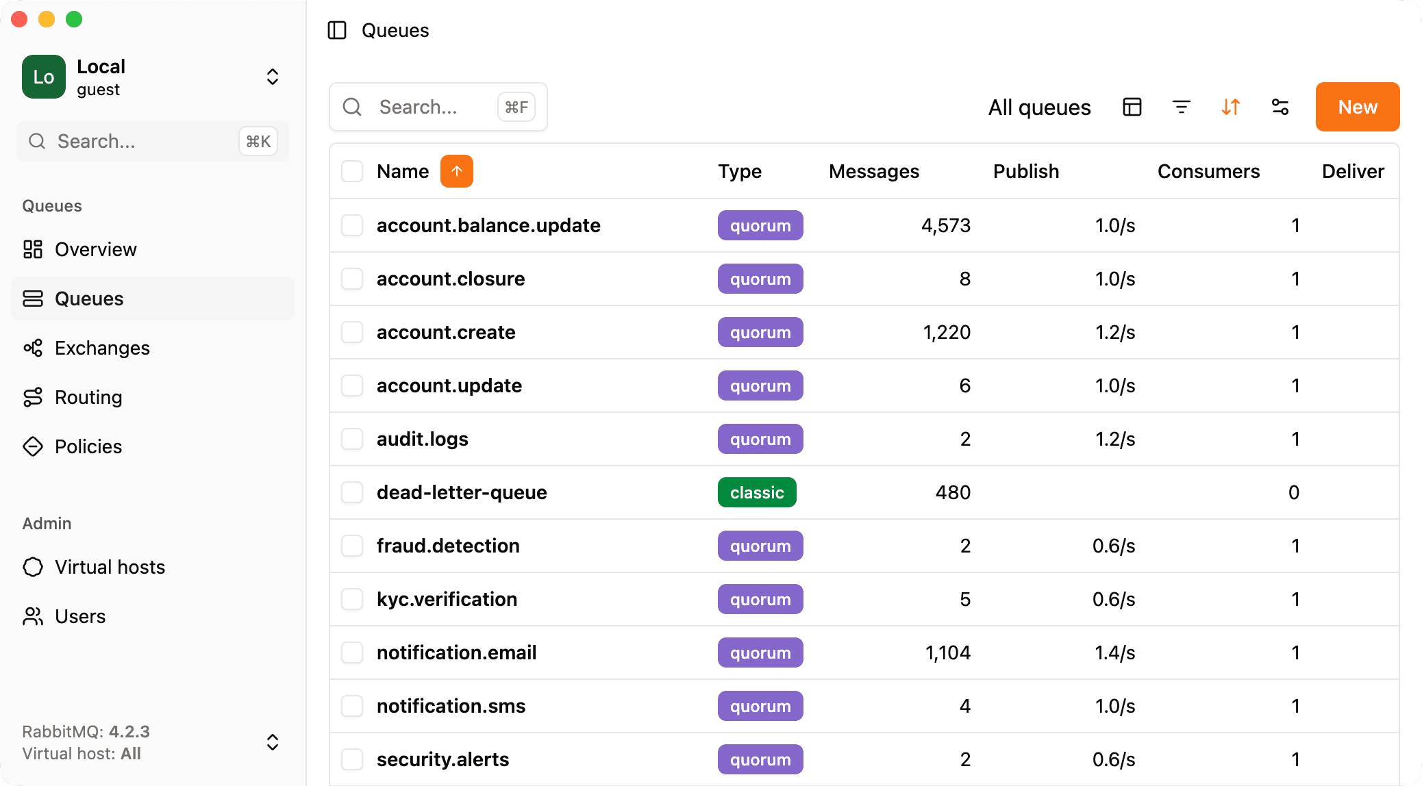Open Virtual hosts admin page
1422x786 pixels.
[153, 567]
